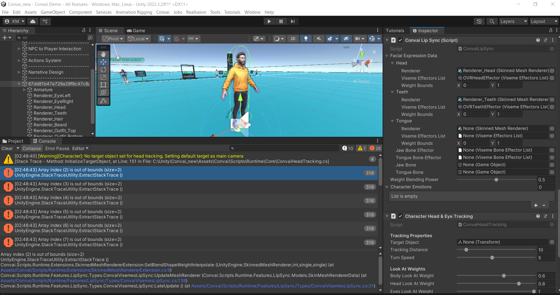Open the Convai menu

coord(163,12)
